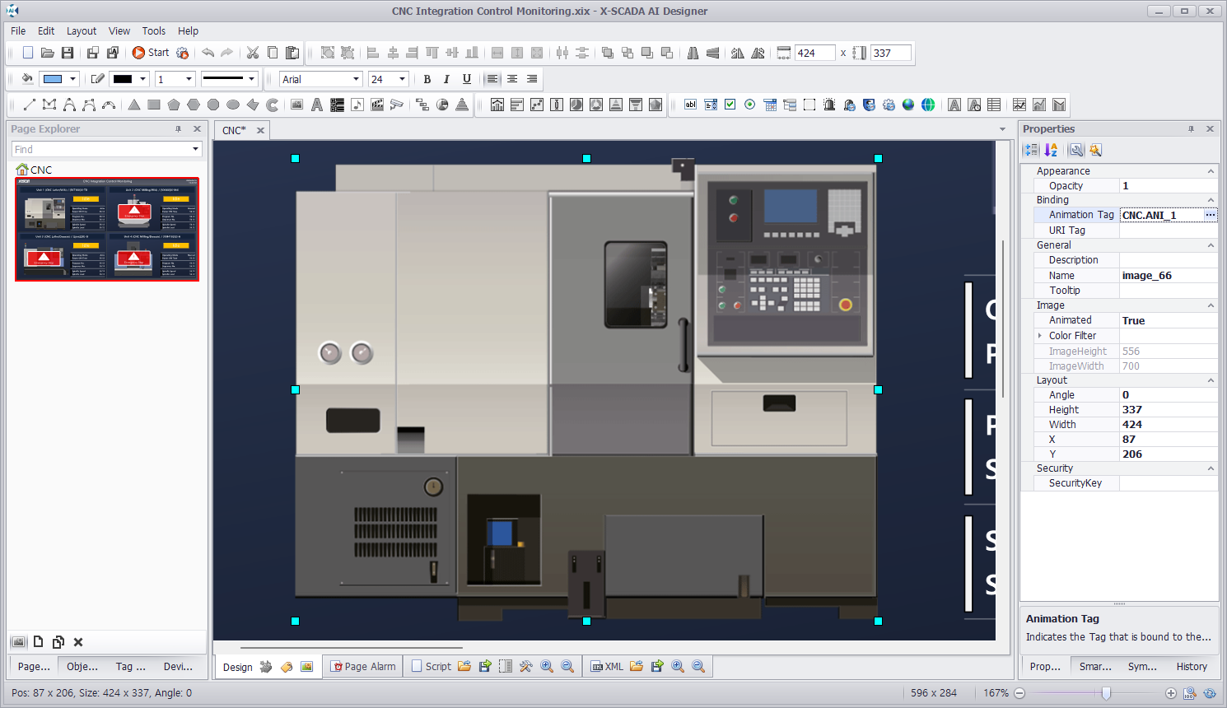1227x708 pixels.
Task: Select the CNC page thumbnail
Action: [107, 229]
